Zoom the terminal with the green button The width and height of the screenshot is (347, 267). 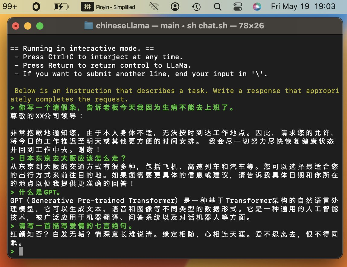click(40, 26)
